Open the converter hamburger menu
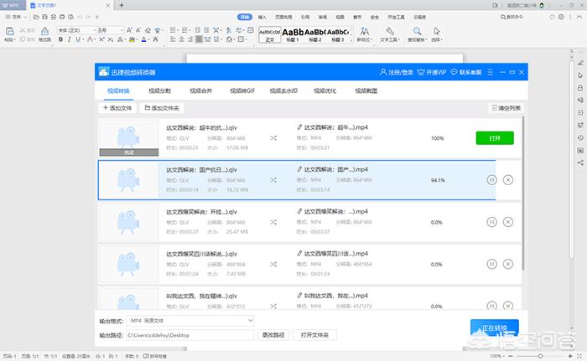 click(490, 72)
